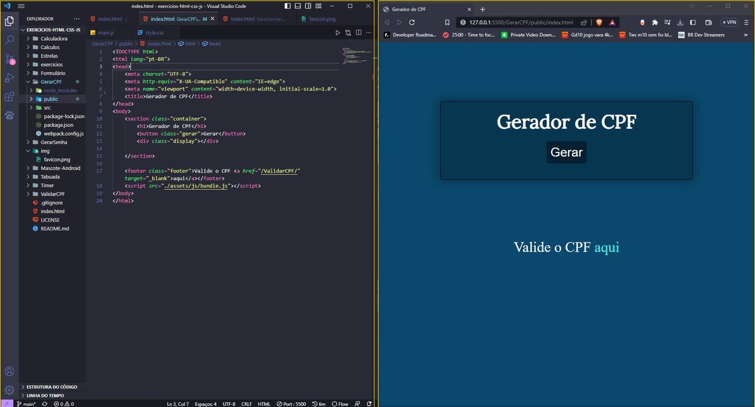This screenshot has width=755, height=407.
Task: Change the HTML language mode in status bar
Action: click(x=264, y=404)
